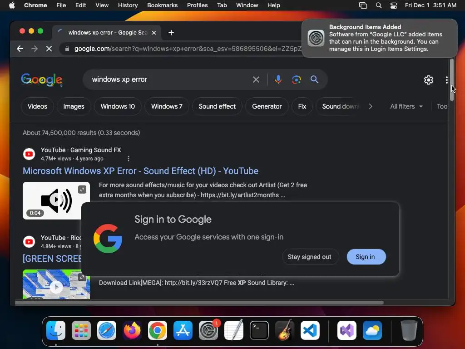Screen dimensions: 465x349
Task: Expand the All filters dropdown
Action: click(x=406, y=106)
